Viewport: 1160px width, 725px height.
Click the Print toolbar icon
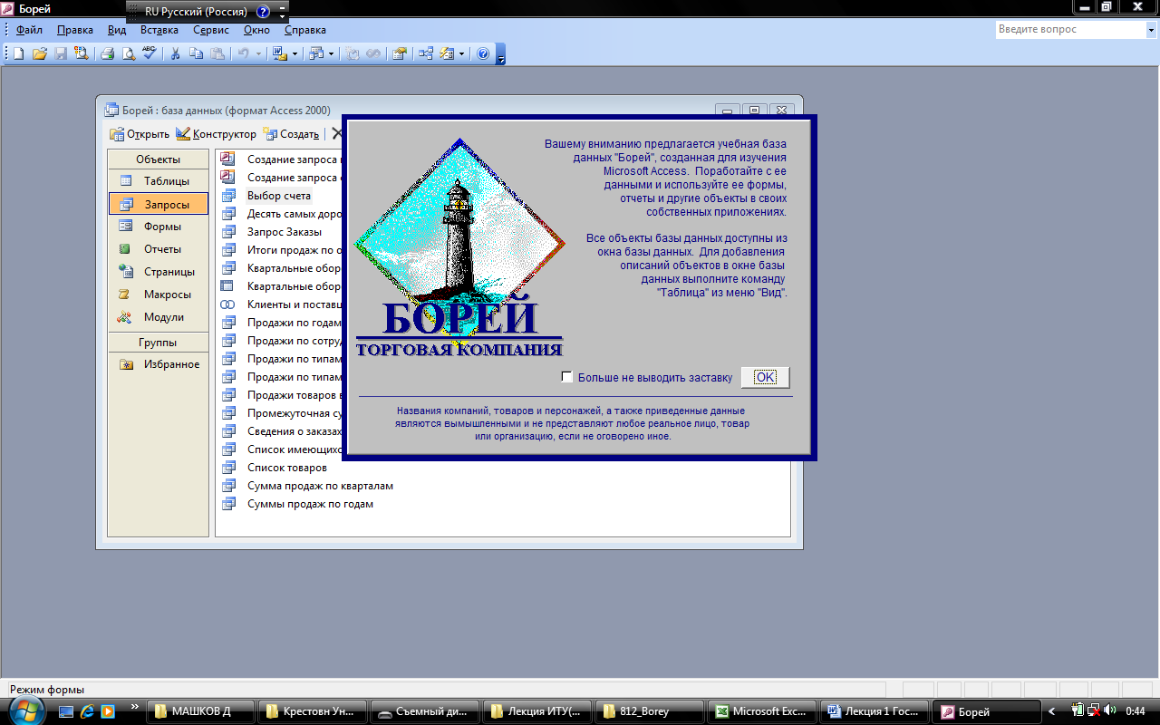click(107, 53)
